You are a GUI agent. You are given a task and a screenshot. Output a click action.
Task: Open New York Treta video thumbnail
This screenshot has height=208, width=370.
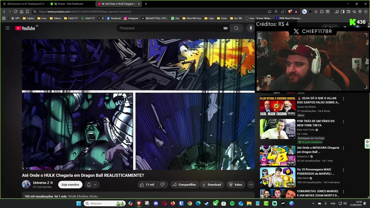277,129
